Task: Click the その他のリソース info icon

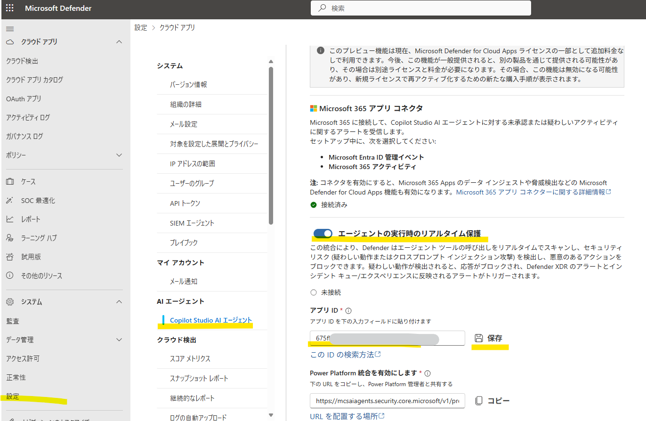Action: pos(10,276)
